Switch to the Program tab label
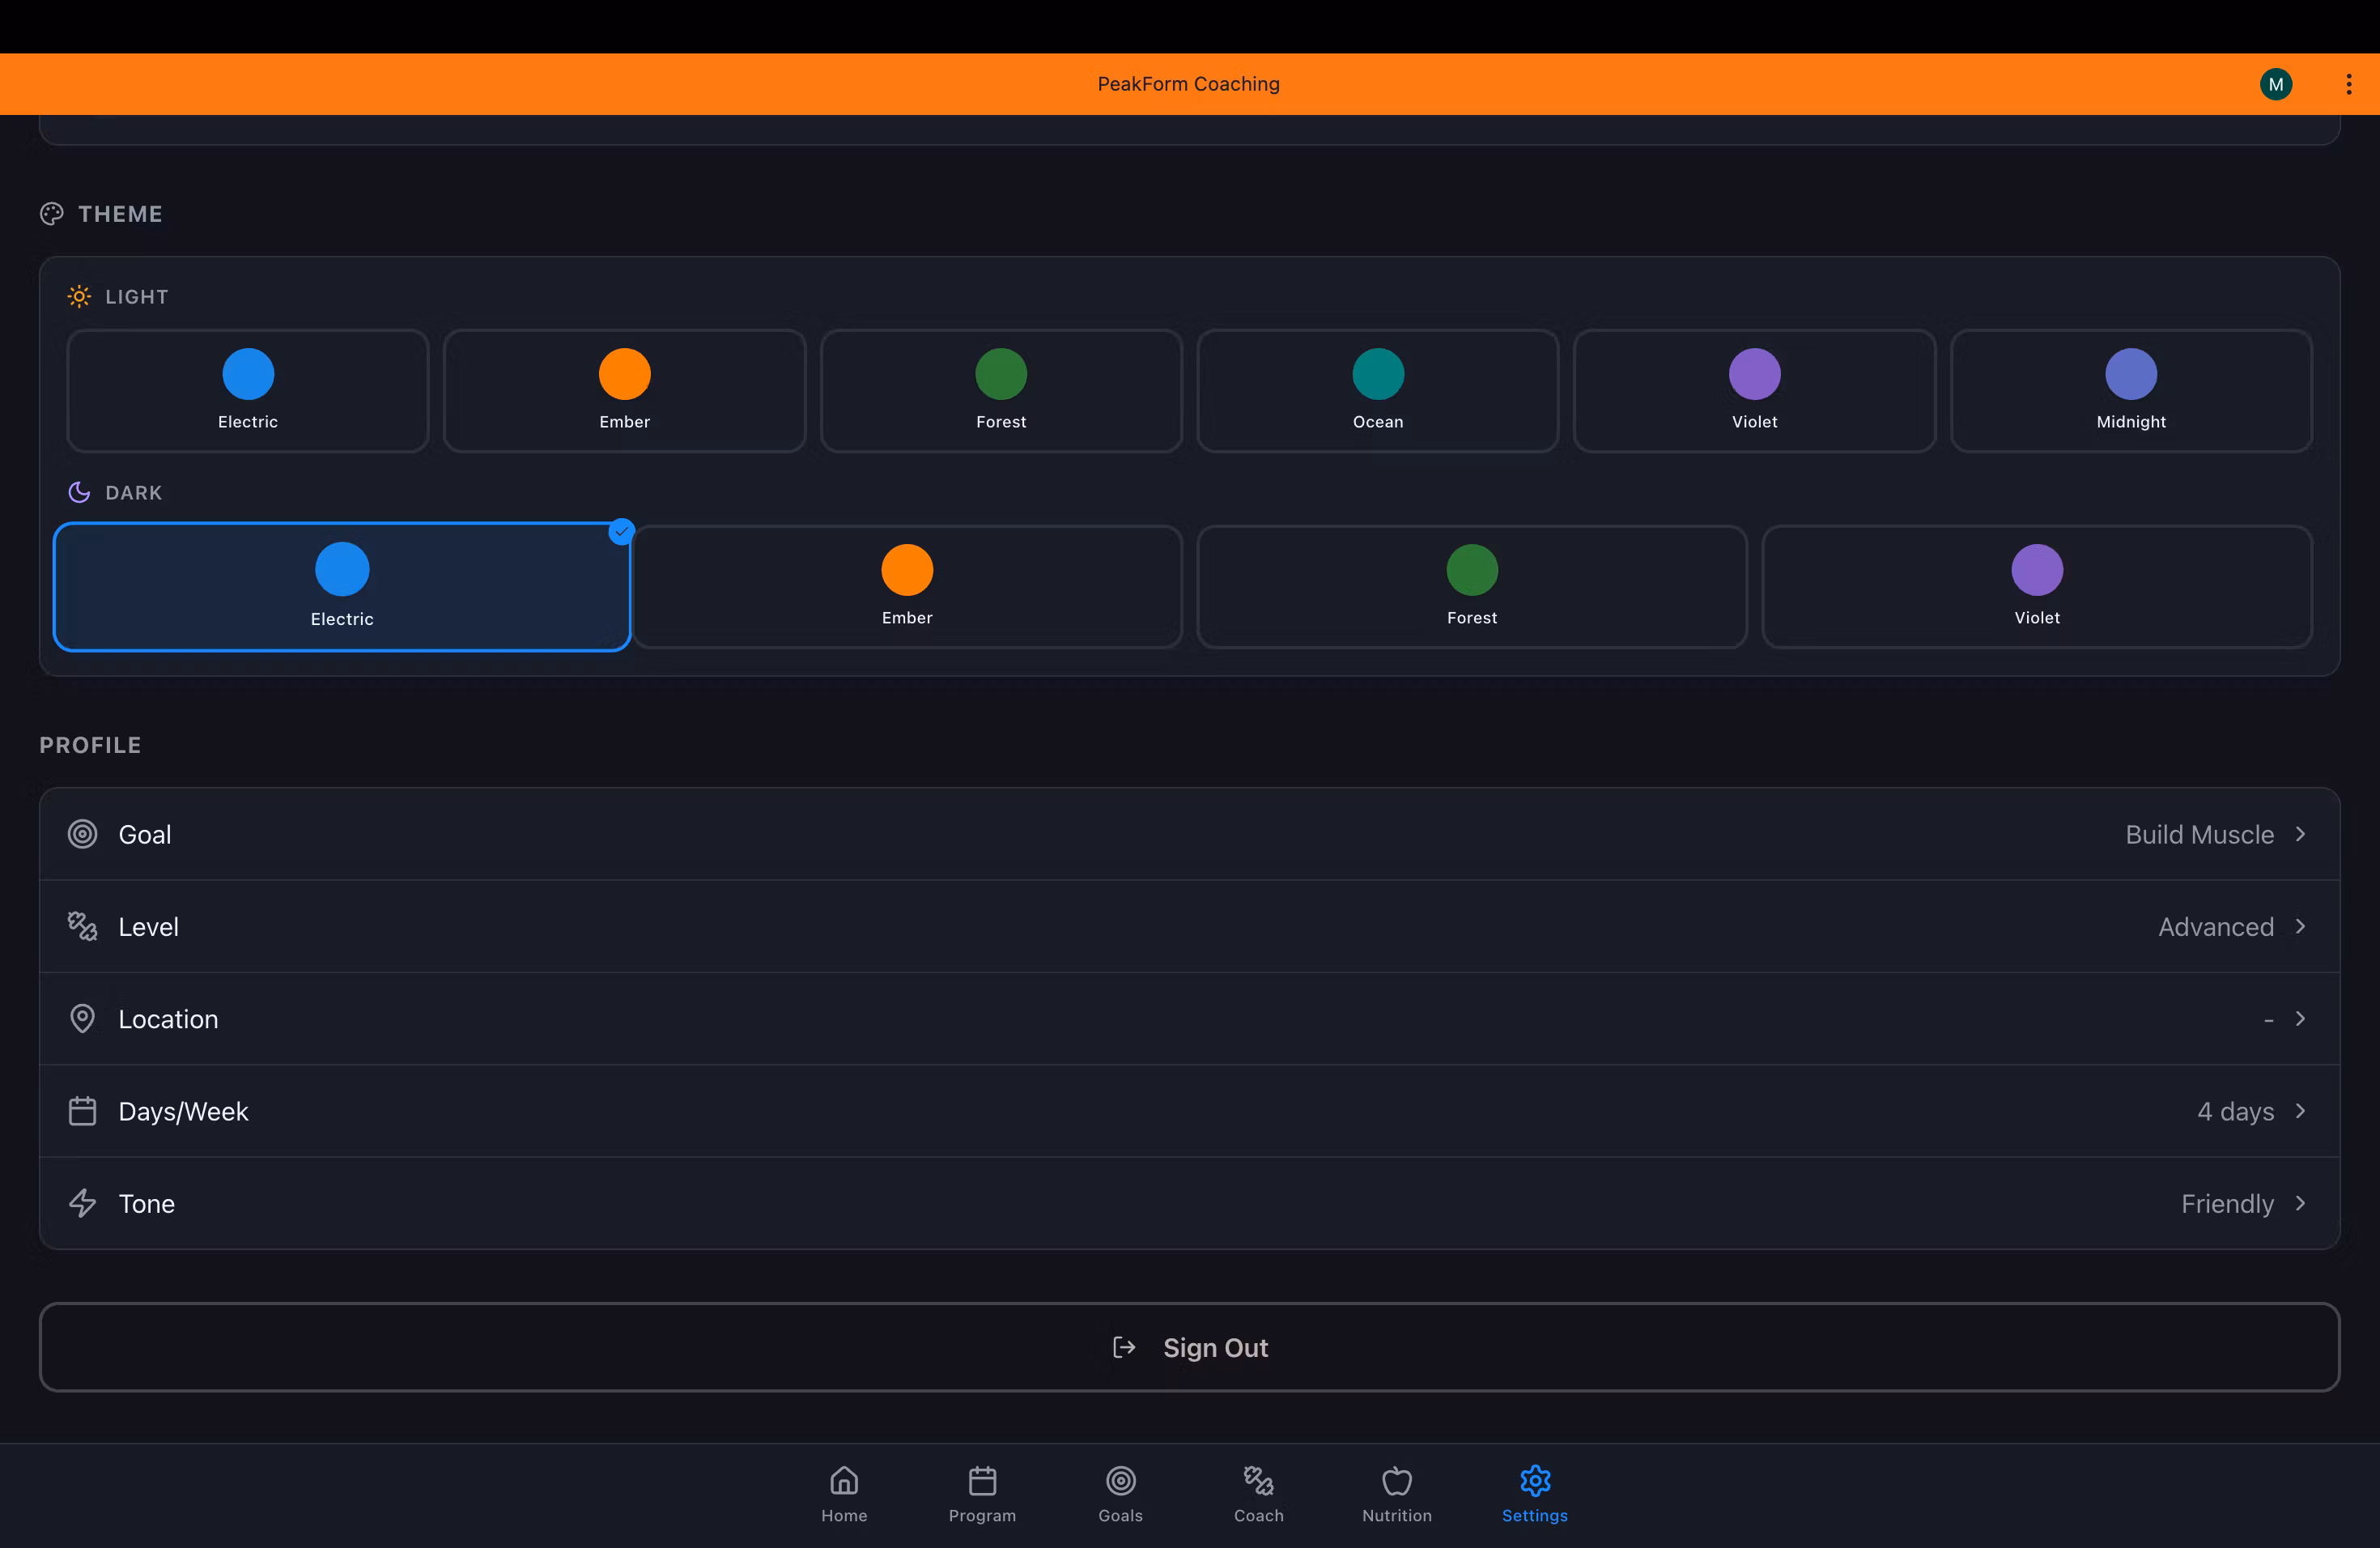The width and height of the screenshot is (2380, 1548). 982,1515
